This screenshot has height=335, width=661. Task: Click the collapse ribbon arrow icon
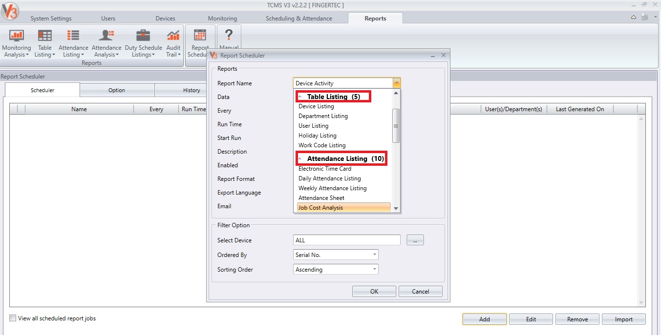(634, 17)
